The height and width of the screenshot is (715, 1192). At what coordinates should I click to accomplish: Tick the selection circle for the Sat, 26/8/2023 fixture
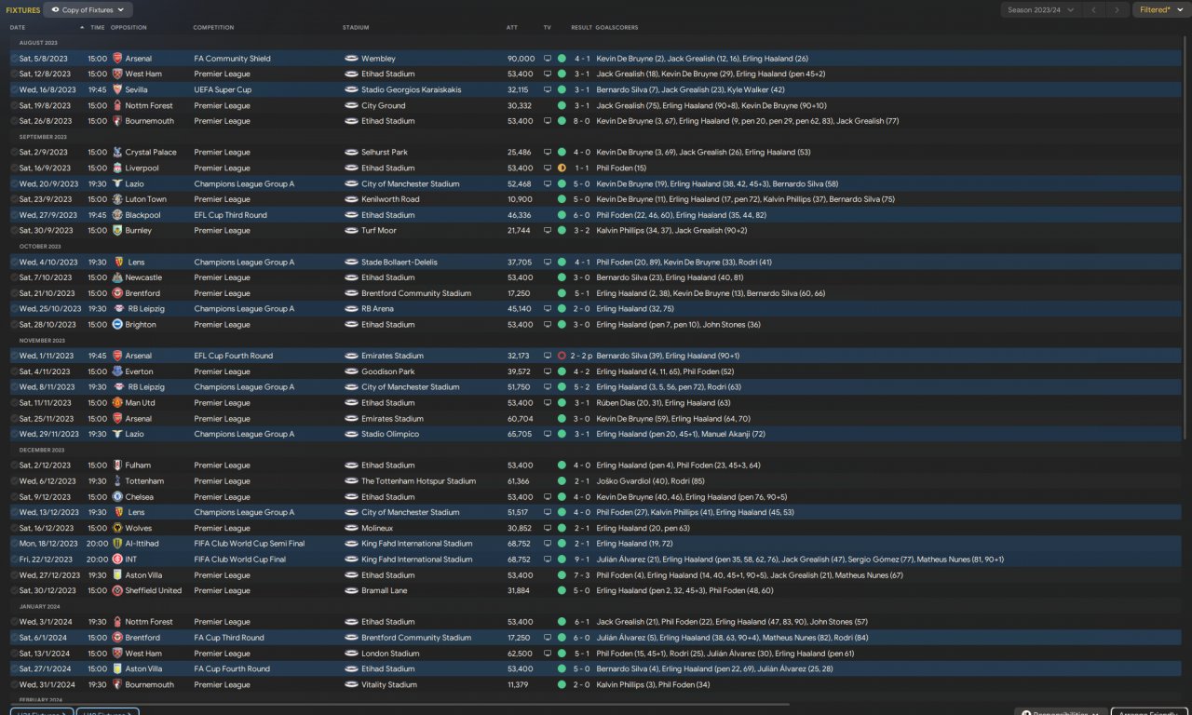coord(14,121)
